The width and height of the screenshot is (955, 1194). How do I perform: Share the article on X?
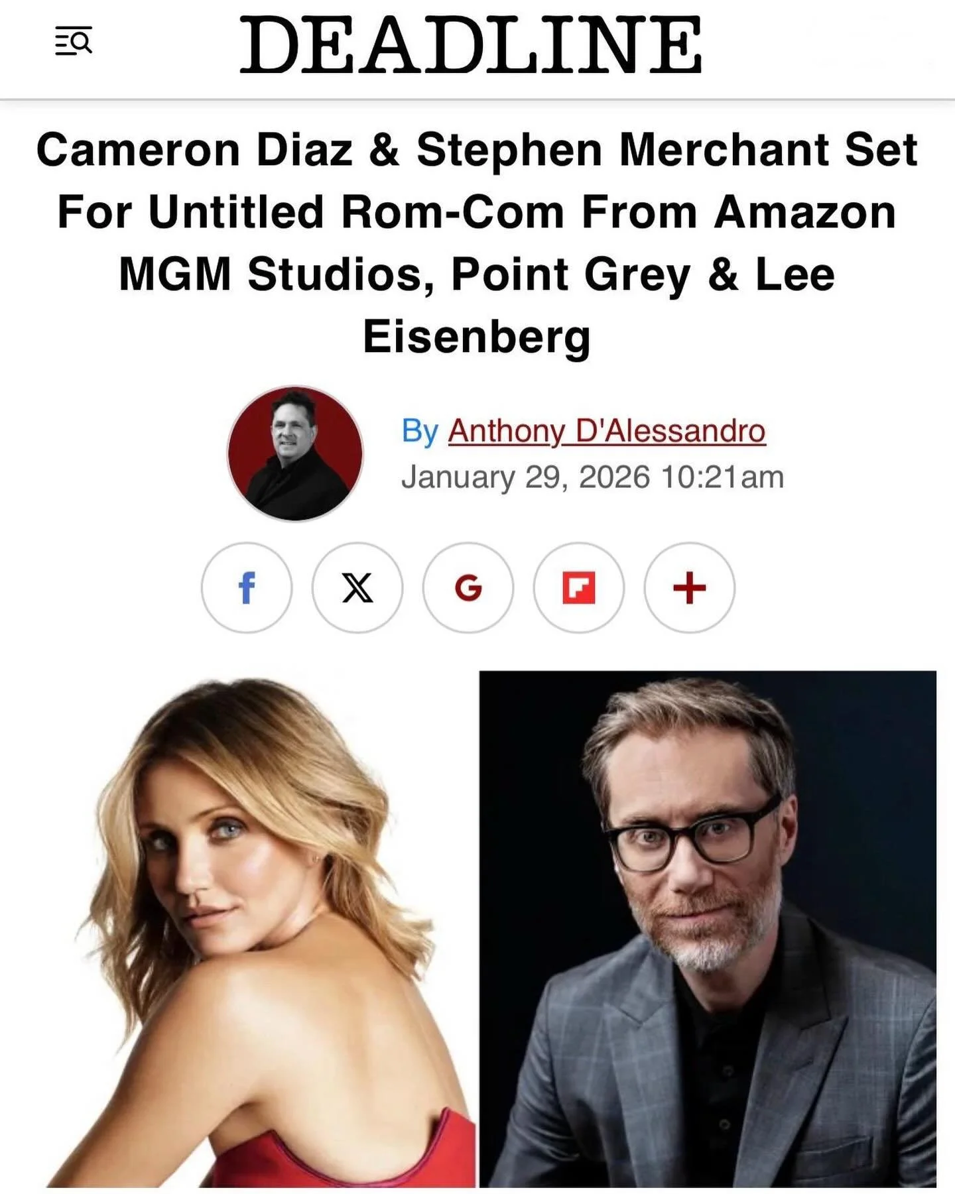pyautogui.click(x=357, y=588)
